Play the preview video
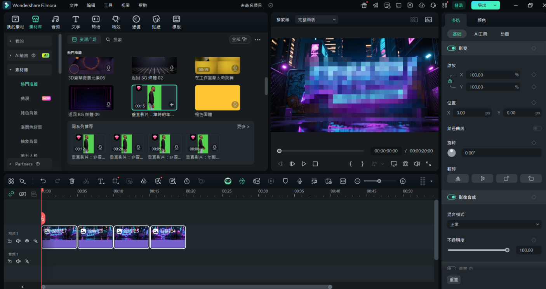This screenshot has height=289, width=546. coord(304,164)
